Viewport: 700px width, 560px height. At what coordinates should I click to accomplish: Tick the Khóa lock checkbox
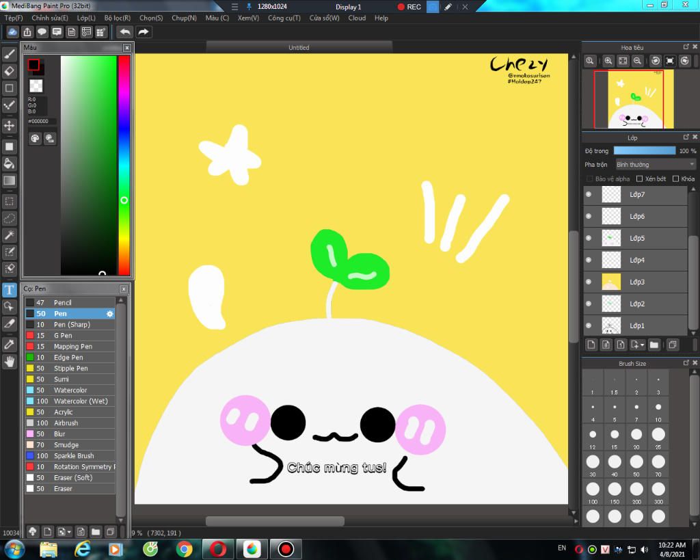tap(675, 179)
